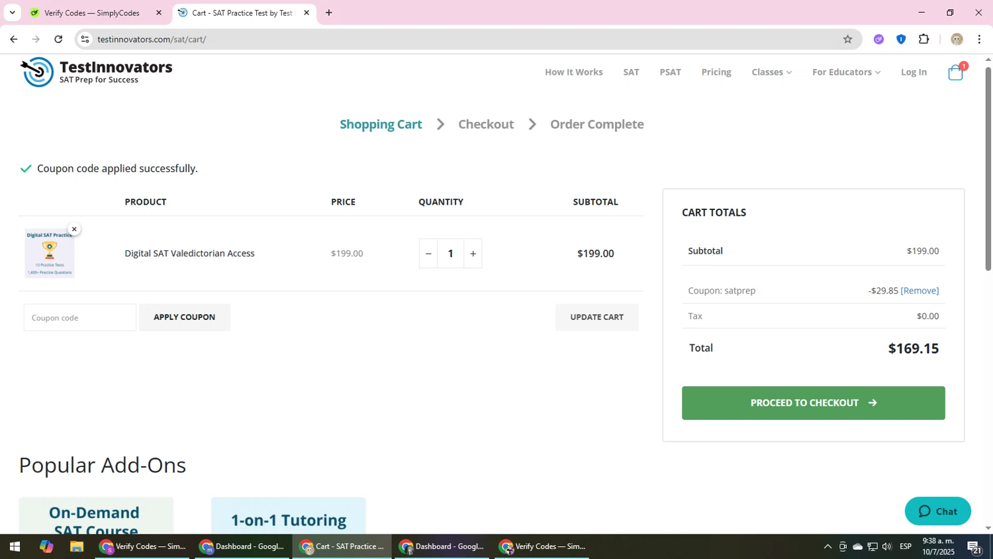Screen dimensions: 993x559
Task: Open the Chat widget
Action: (938, 511)
